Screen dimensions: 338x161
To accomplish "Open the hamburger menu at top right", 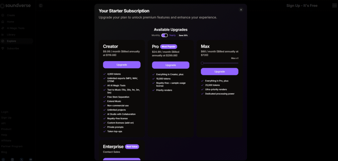I will tap(334, 6).
